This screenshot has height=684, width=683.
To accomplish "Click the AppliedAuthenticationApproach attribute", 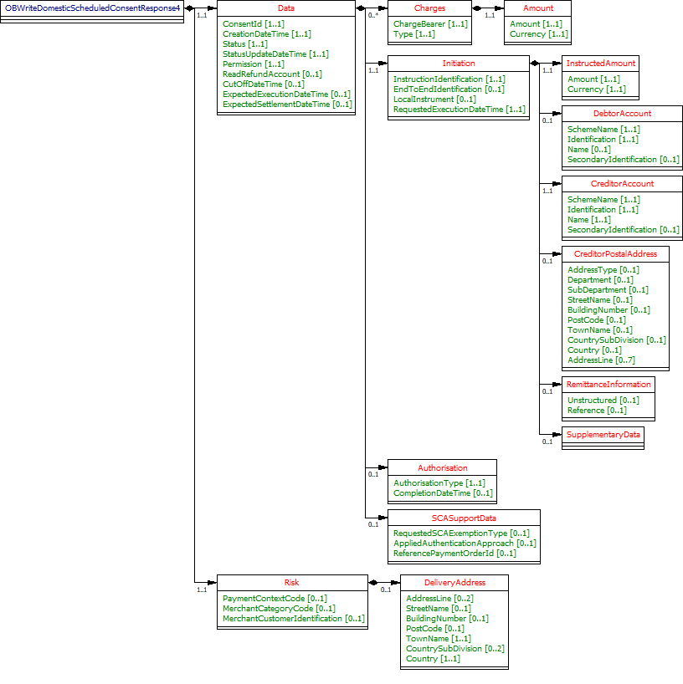I will [465, 544].
